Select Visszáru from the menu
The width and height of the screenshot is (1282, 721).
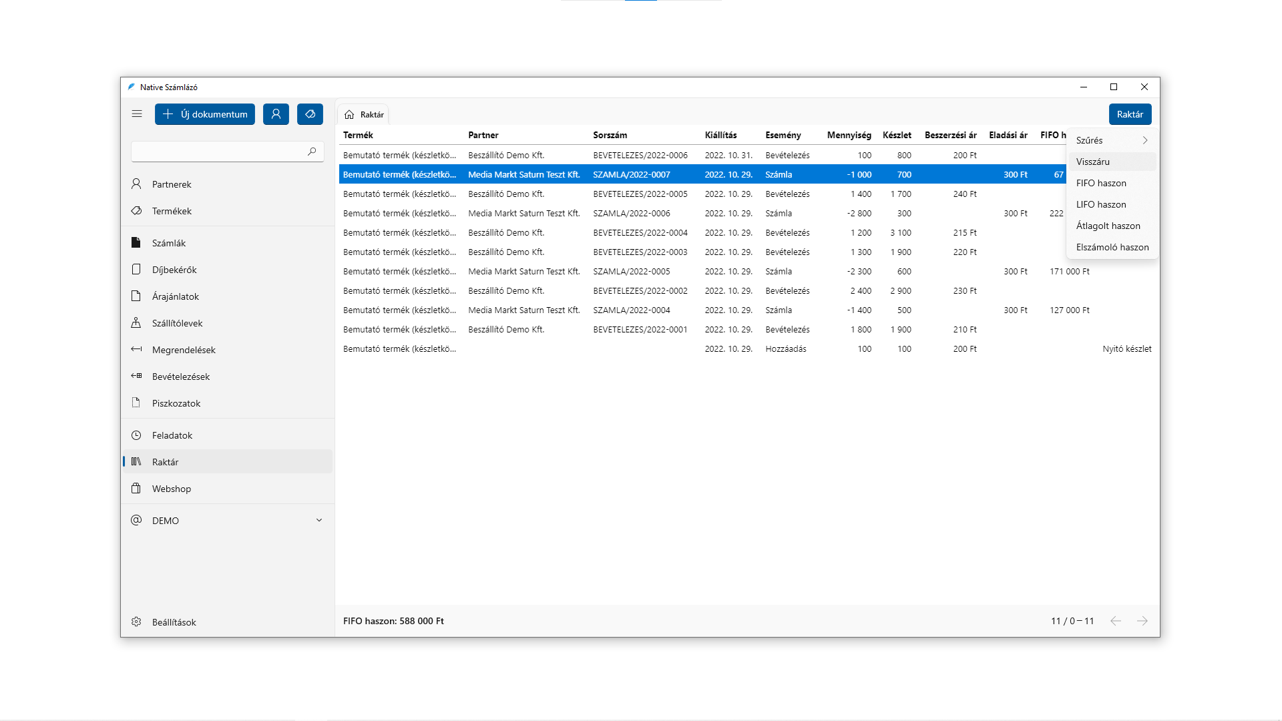1093,162
